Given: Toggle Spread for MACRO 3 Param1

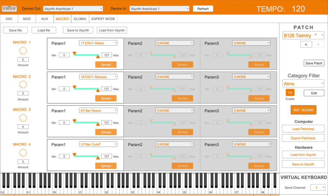Looking at the screenshot, I should tap(106, 132).
